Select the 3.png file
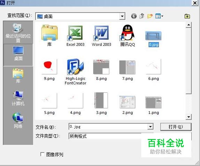This screenshot has width=200, height=166. pos(101,103)
